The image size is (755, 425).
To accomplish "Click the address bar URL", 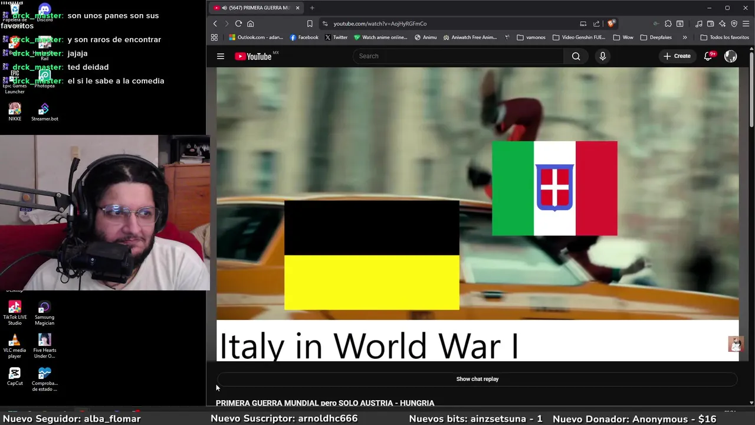I will (x=380, y=24).
